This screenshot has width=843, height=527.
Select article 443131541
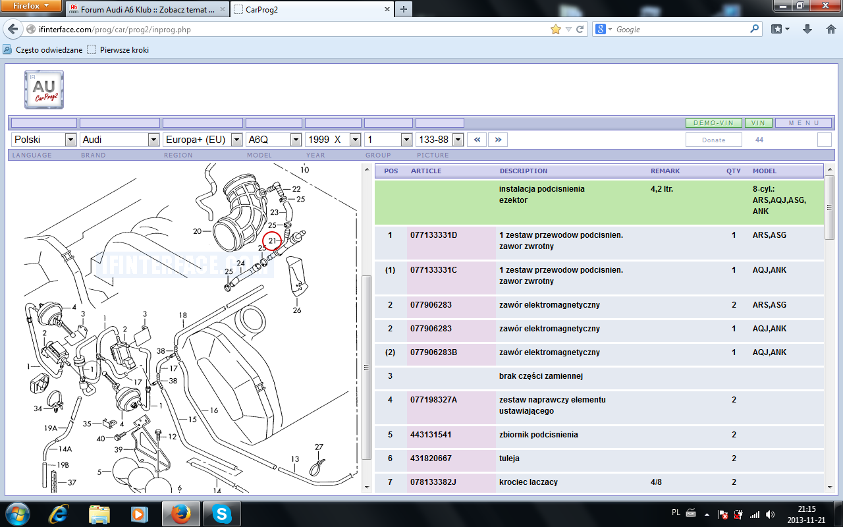tap(430, 435)
